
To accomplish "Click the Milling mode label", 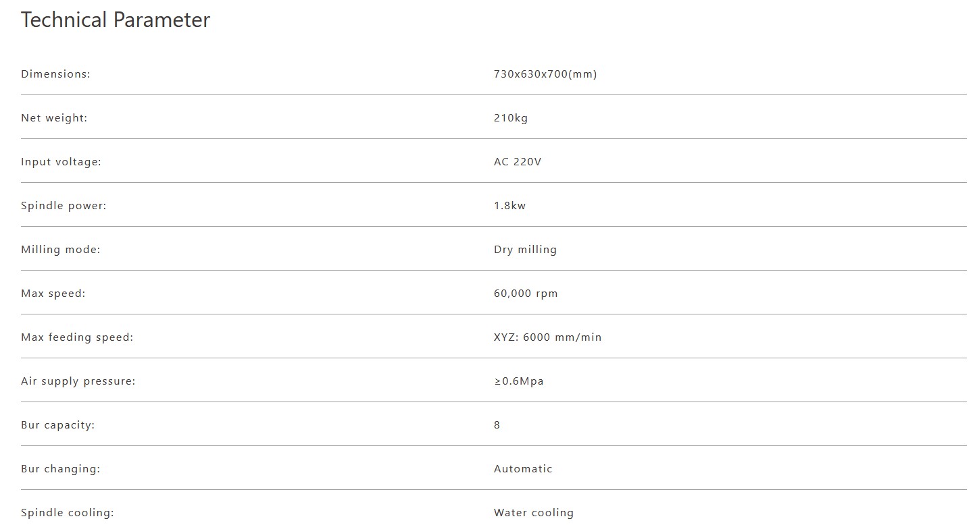I will pos(60,250).
